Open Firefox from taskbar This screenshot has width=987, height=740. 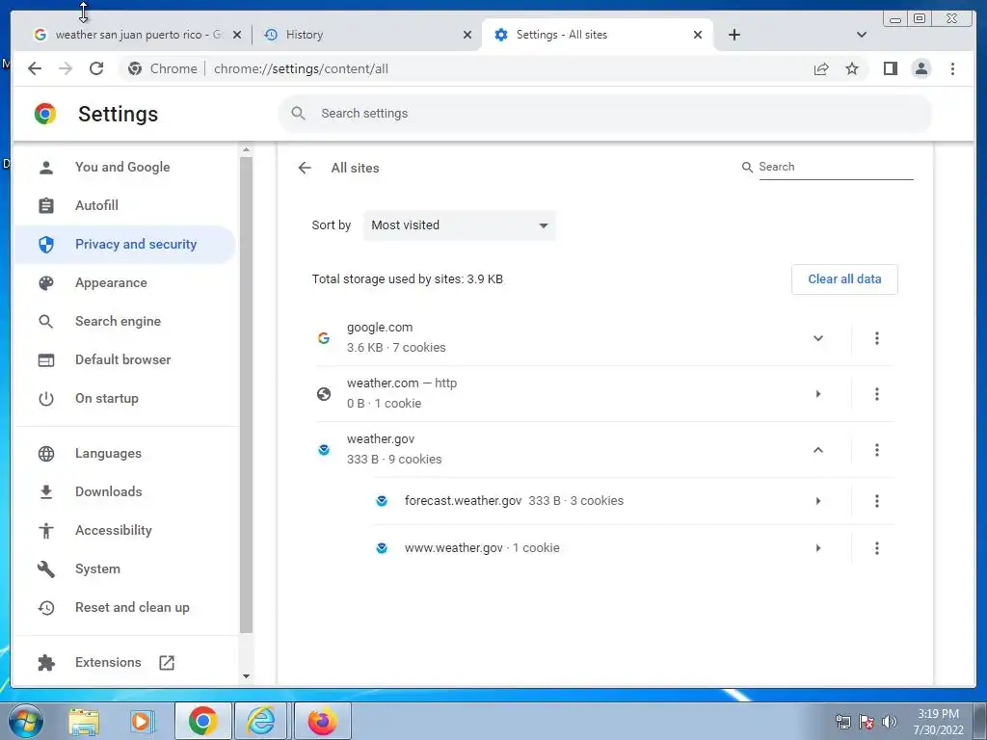(x=322, y=721)
